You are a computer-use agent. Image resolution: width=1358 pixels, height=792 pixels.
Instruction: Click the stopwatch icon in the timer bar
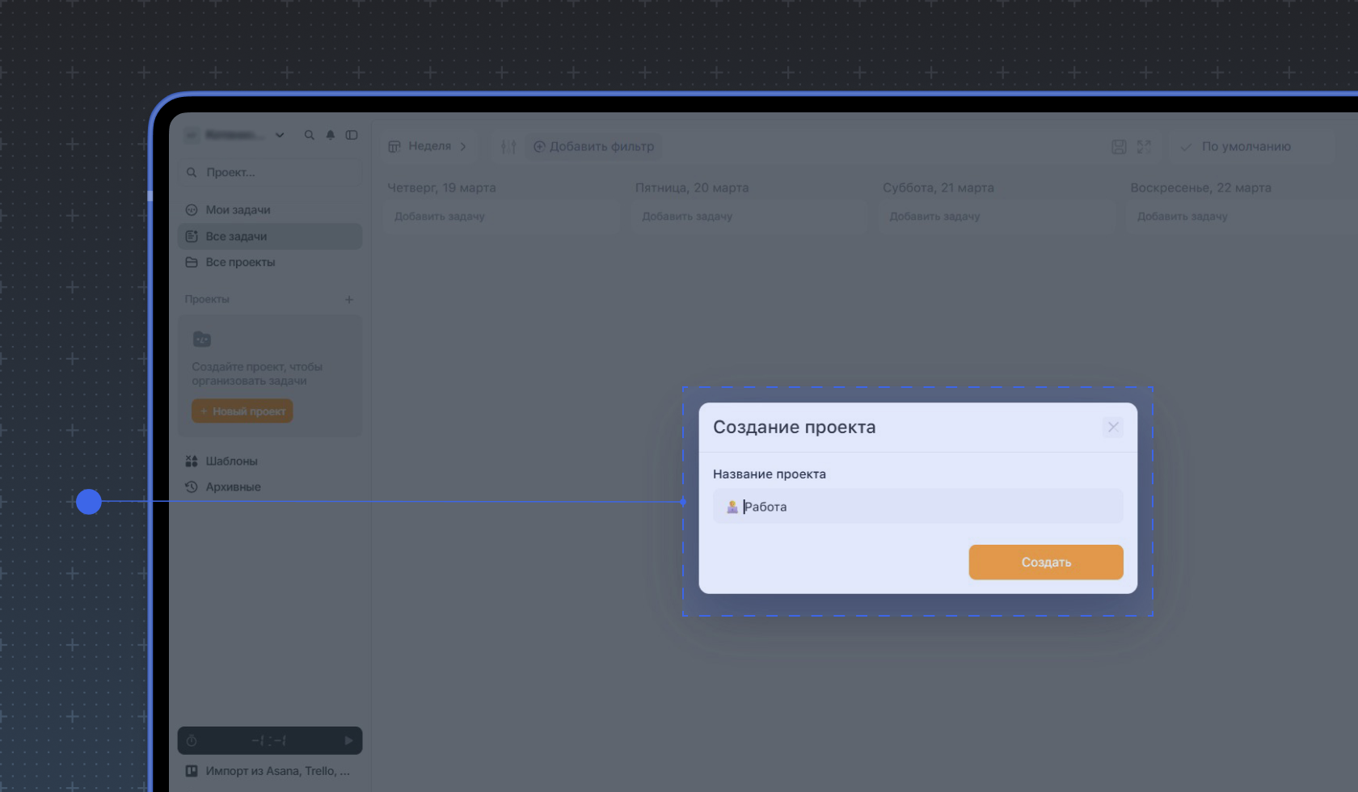coord(192,740)
